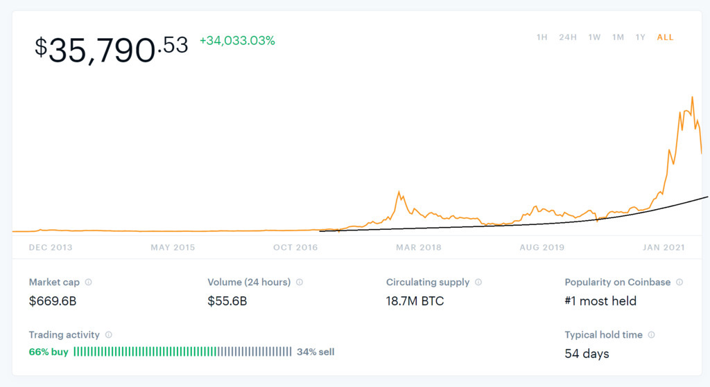
Task: Click the #1 most held text
Action: point(600,301)
